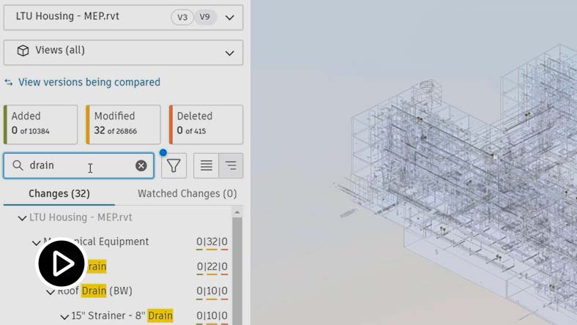The image size is (577, 325).
Task: Click the Views cube icon
Action: [x=23, y=51]
